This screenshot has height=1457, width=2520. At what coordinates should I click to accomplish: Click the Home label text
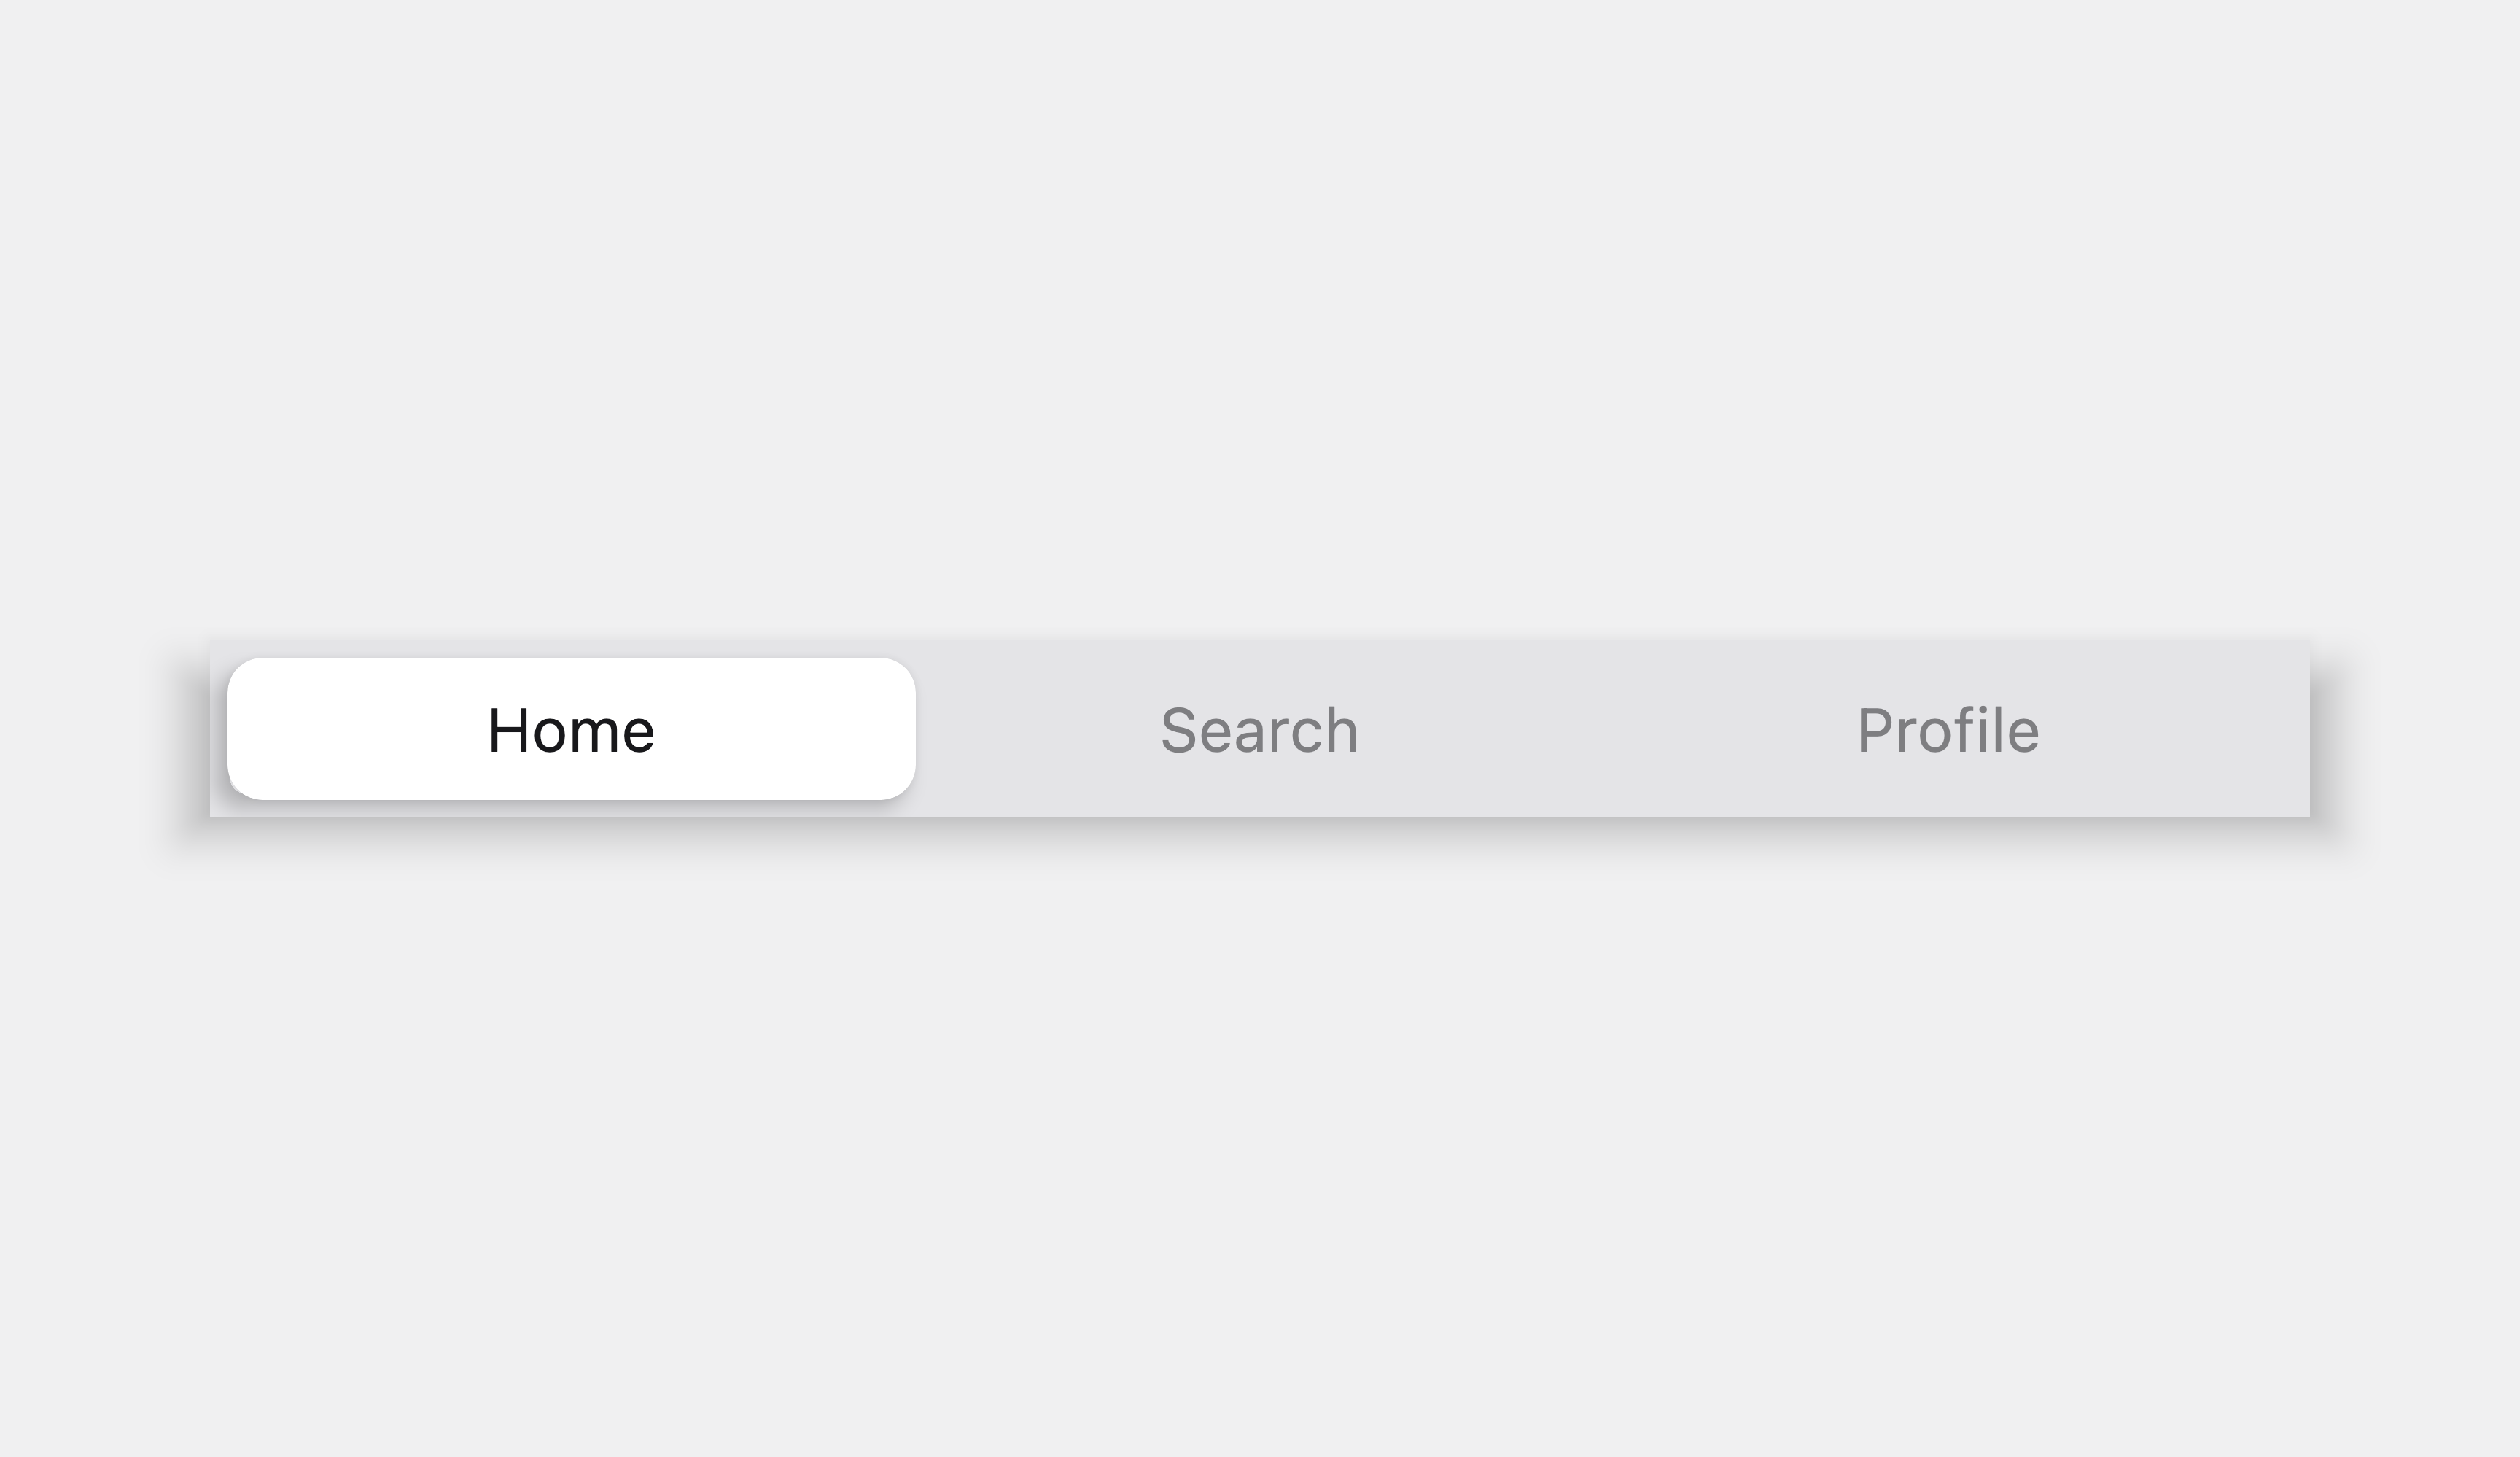coord(571,730)
